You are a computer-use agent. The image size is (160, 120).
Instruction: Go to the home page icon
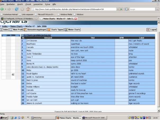28,9
